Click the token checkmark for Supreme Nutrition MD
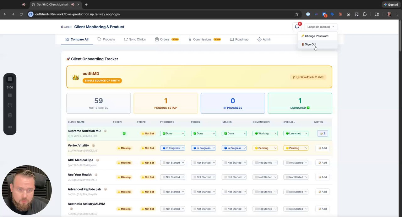 [x=124, y=133]
